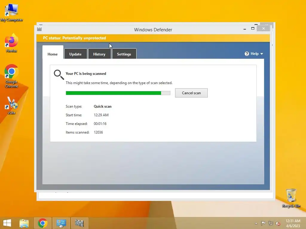Screen dimensions: 306x229
Task: Minimize the Windows Defender window
Action: (245, 29)
